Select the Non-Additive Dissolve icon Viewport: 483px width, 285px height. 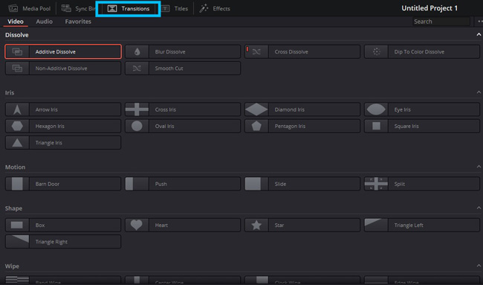[x=17, y=68]
